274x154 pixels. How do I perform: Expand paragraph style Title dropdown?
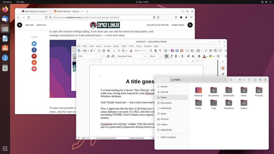coord(103,56)
